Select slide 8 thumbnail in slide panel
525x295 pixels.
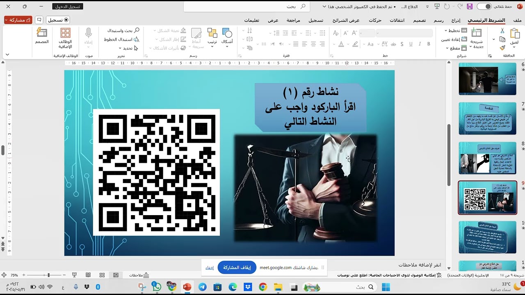point(487,158)
